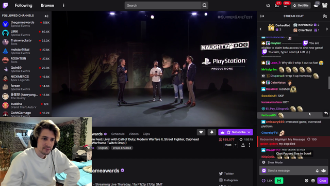Show previous gift leaderboard entries
The width and height of the screenshot is (330, 186).
(260, 29)
